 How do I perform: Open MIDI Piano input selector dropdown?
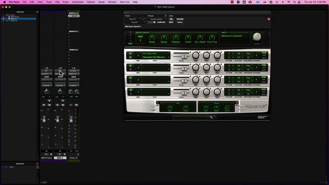[x=47, y=71]
